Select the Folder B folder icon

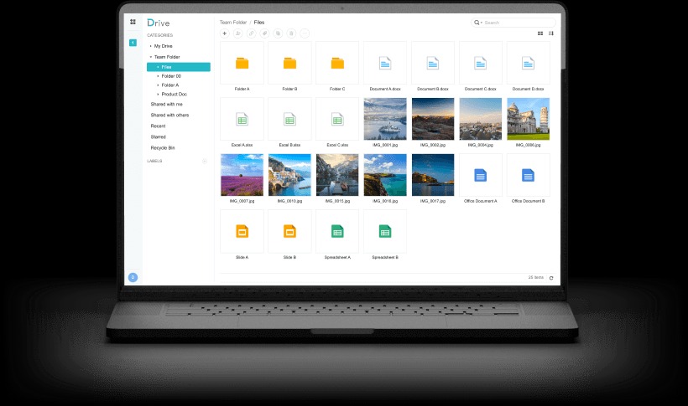(289, 64)
